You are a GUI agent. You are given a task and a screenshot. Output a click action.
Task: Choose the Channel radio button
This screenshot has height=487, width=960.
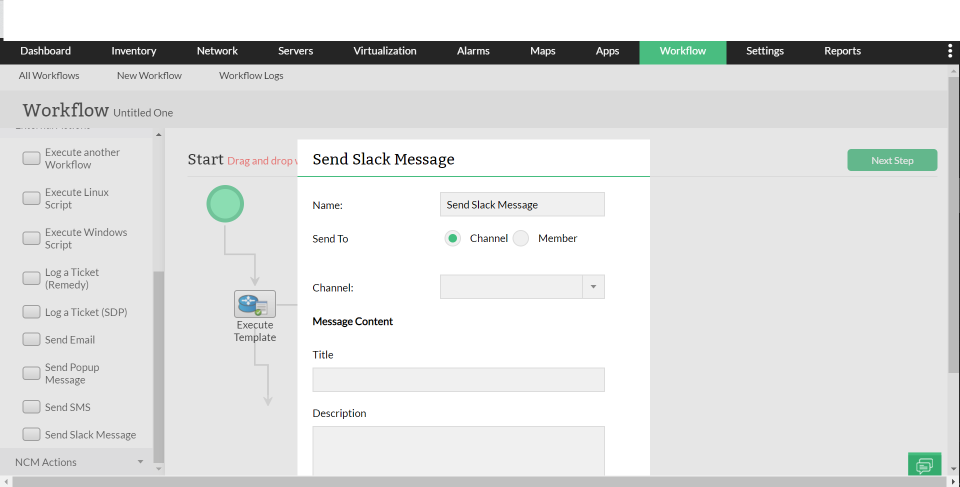click(x=452, y=238)
